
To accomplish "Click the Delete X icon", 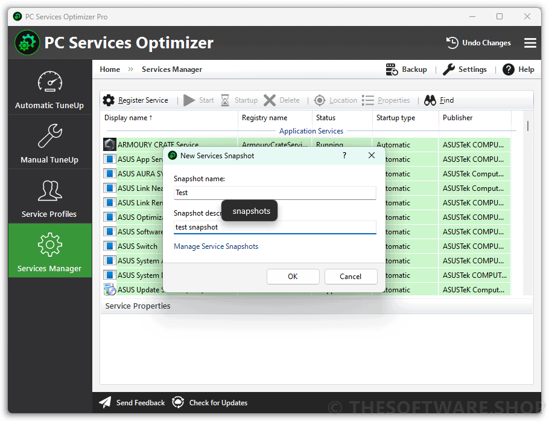I will [x=269, y=100].
